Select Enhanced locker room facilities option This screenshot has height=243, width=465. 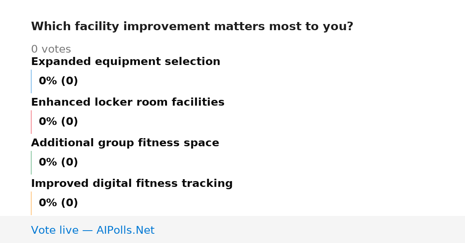coord(127,103)
